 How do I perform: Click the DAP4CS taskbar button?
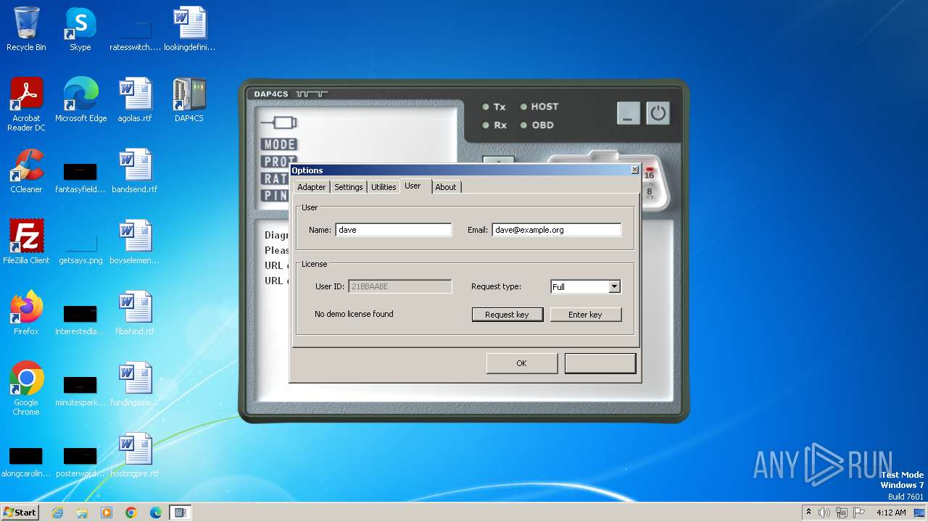coord(181,513)
